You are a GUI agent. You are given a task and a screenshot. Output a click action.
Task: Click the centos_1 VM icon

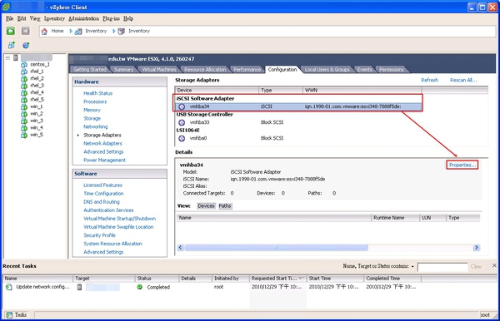click(24, 64)
